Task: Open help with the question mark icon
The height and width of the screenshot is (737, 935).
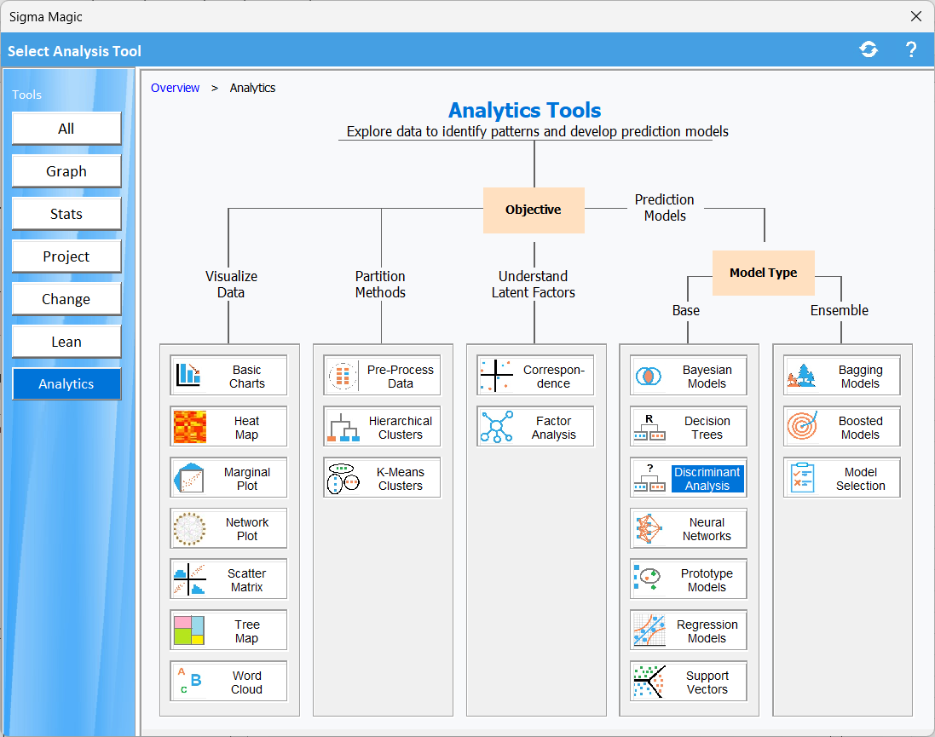Action: coord(911,50)
